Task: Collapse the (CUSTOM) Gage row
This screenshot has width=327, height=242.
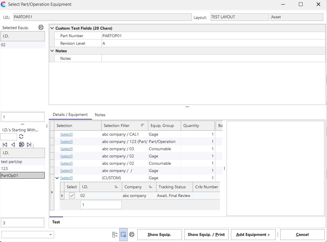Action: (x=57, y=178)
